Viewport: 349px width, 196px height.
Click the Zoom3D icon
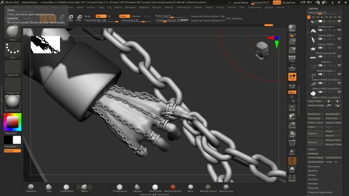pos(292,125)
